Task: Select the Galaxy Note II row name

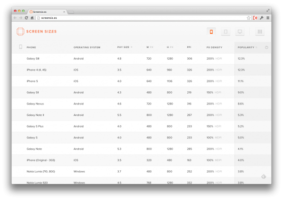Action: pyautogui.click(x=35, y=115)
